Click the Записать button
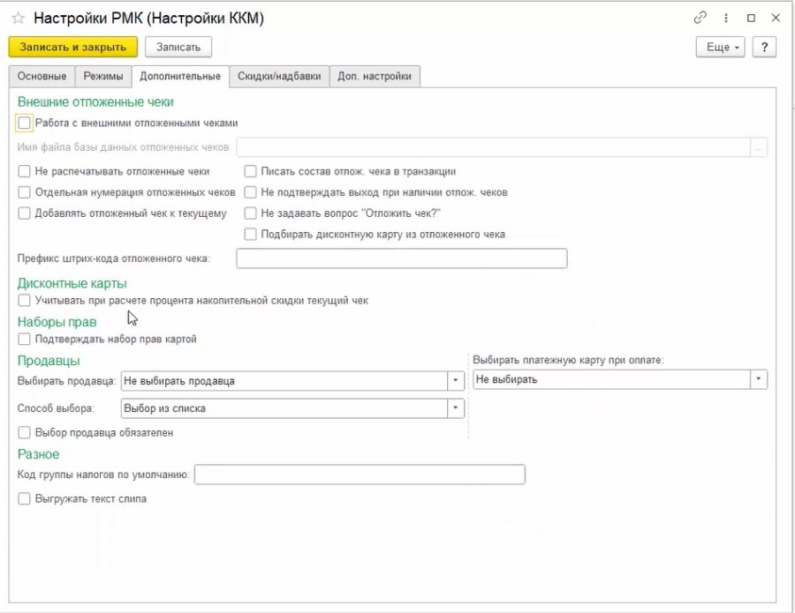Screen dimensions: 795x613 (178, 47)
